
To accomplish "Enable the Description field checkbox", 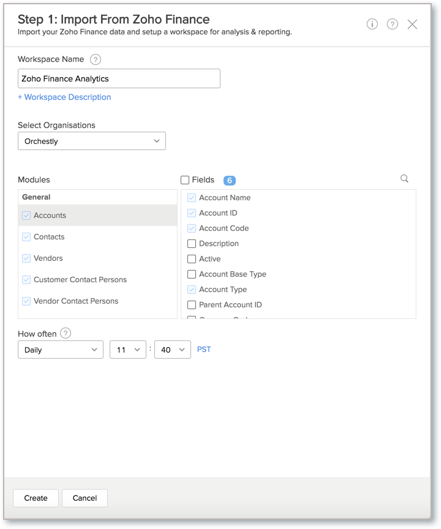I will click(190, 243).
